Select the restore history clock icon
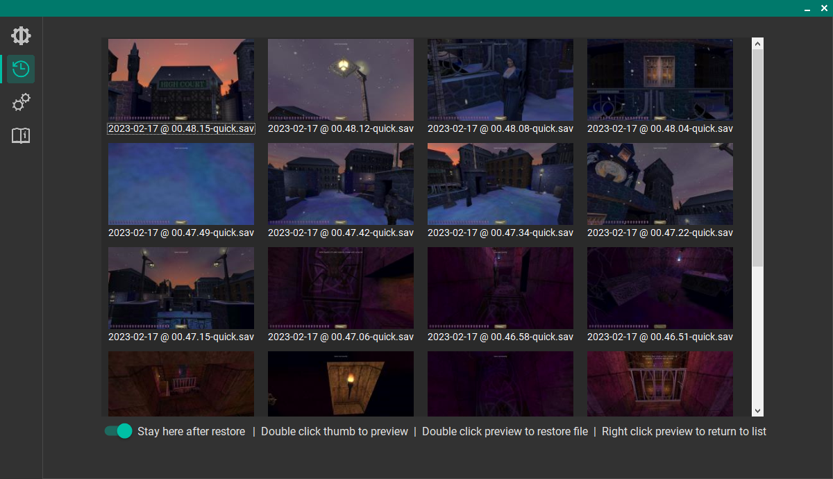The image size is (833, 479). [x=21, y=69]
